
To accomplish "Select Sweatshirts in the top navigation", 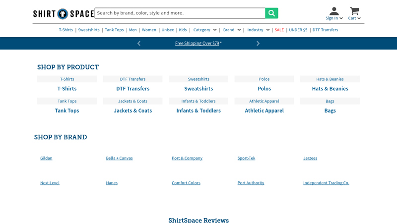I will point(89,30).
